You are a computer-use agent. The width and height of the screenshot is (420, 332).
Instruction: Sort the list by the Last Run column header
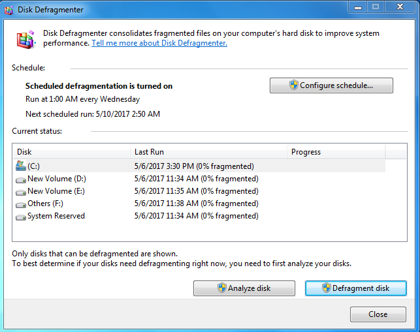208,152
